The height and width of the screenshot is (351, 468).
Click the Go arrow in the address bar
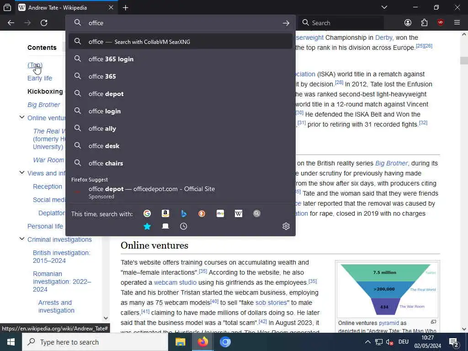(286, 23)
